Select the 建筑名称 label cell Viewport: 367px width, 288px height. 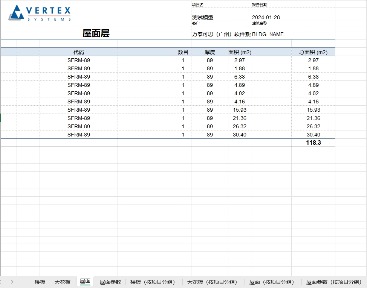point(293,23)
